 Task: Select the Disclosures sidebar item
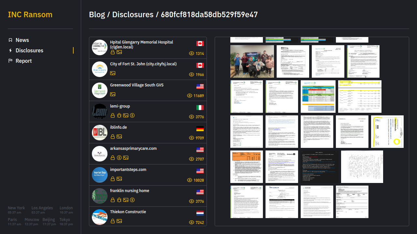tap(29, 50)
